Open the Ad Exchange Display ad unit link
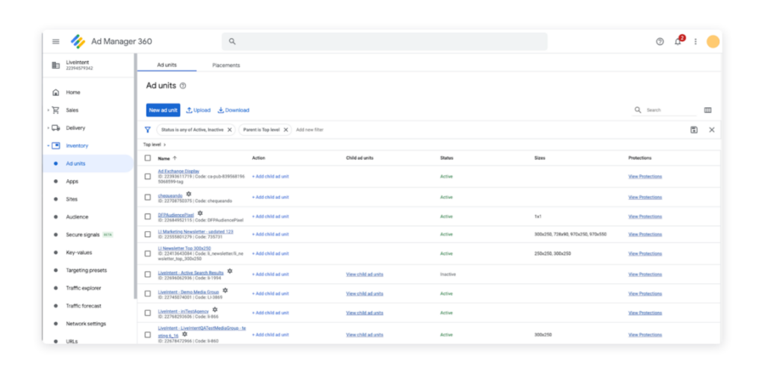Image resolution: width=765 pixels, height=373 pixels. [179, 172]
